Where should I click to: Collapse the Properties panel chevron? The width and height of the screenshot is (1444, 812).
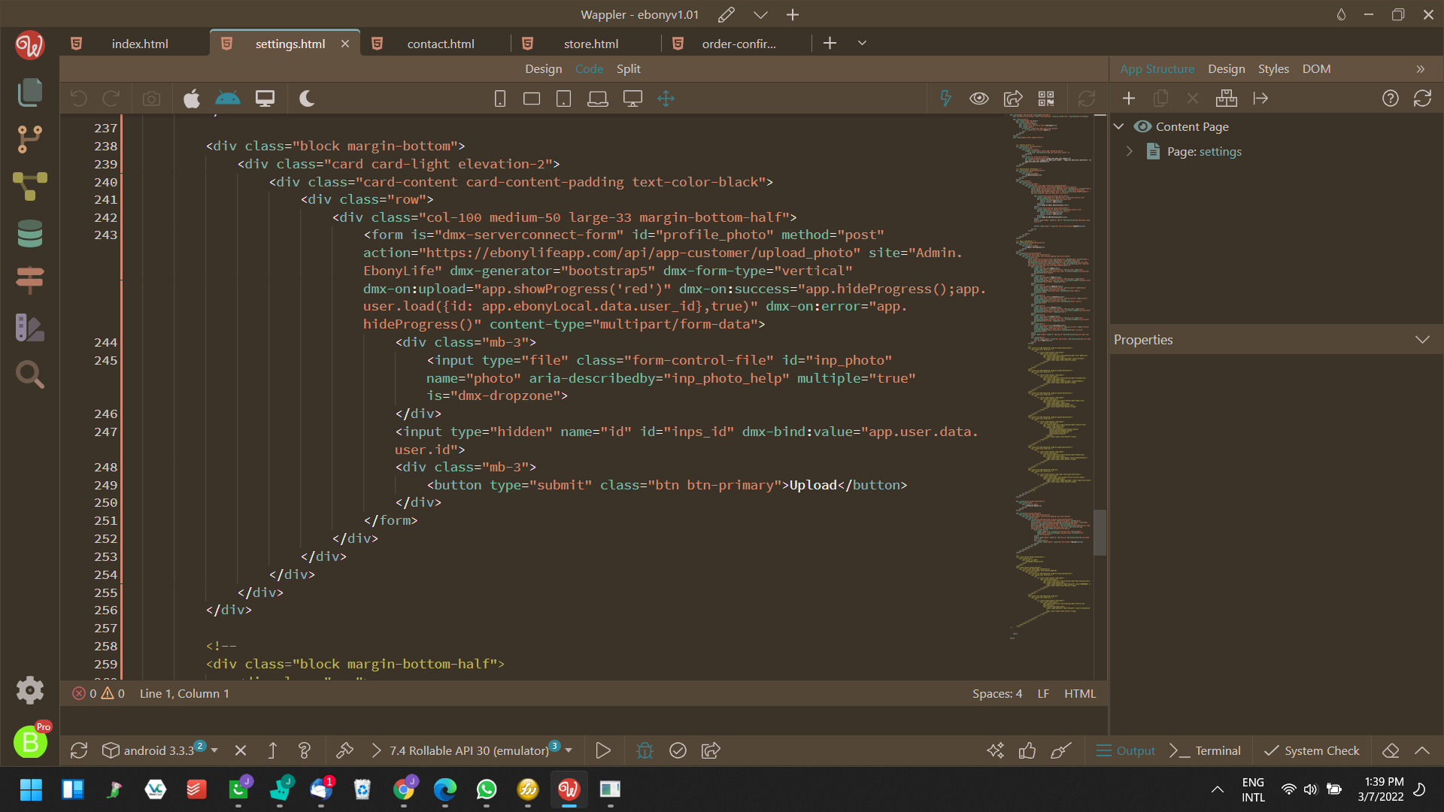click(1421, 340)
